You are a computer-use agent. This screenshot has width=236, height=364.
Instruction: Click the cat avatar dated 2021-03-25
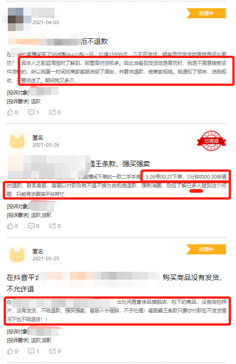pyautogui.click(x=17, y=254)
